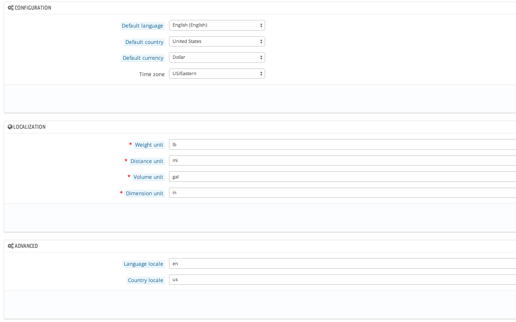Click the Configuration section gears icon
Screen dimensions: 516x322
[10, 8]
